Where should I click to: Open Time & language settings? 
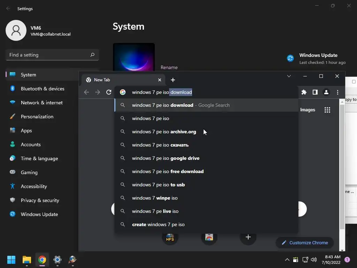[42, 158]
